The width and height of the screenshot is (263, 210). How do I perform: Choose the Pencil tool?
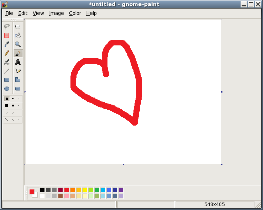[7, 53]
